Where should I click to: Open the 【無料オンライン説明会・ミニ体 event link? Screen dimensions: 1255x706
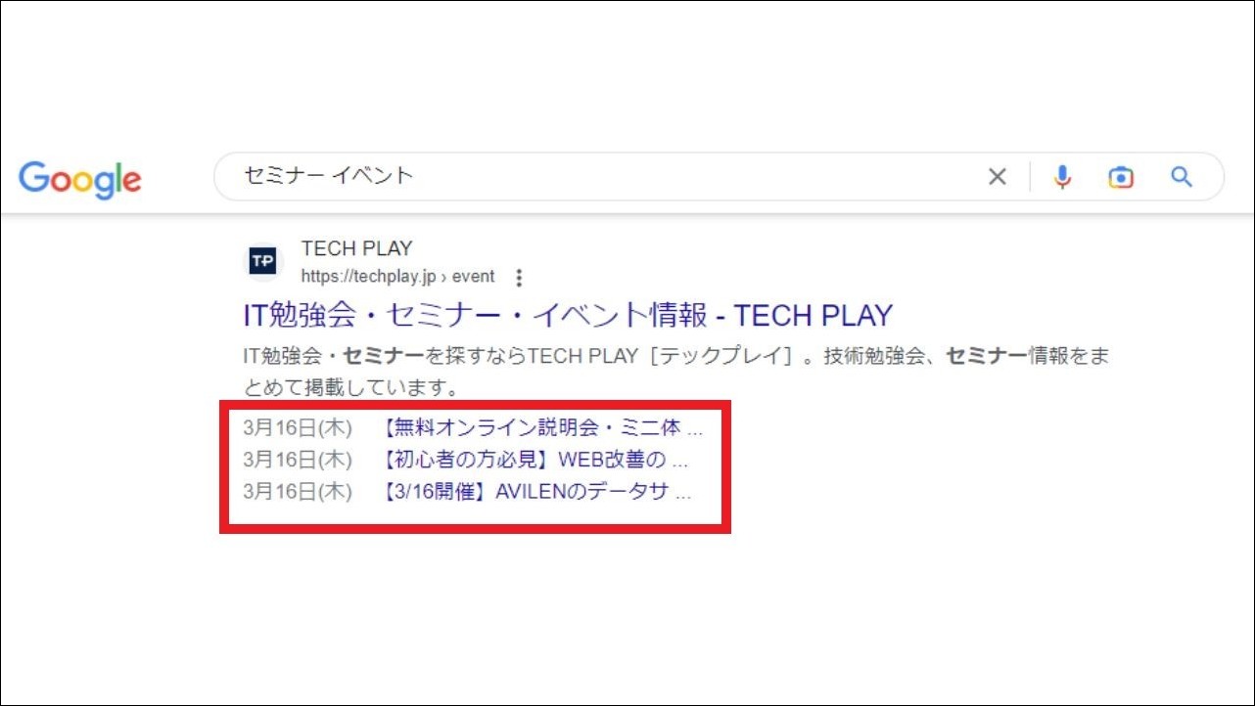click(x=539, y=427)
